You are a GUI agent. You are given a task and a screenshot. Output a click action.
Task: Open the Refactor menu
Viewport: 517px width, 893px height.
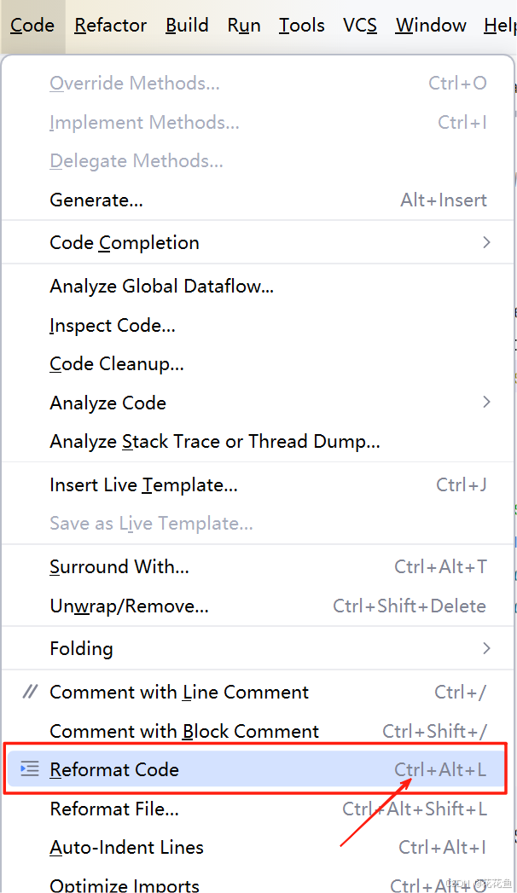(x=110, y=26)
